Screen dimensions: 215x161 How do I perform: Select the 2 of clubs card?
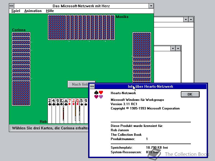coord(50,111)
